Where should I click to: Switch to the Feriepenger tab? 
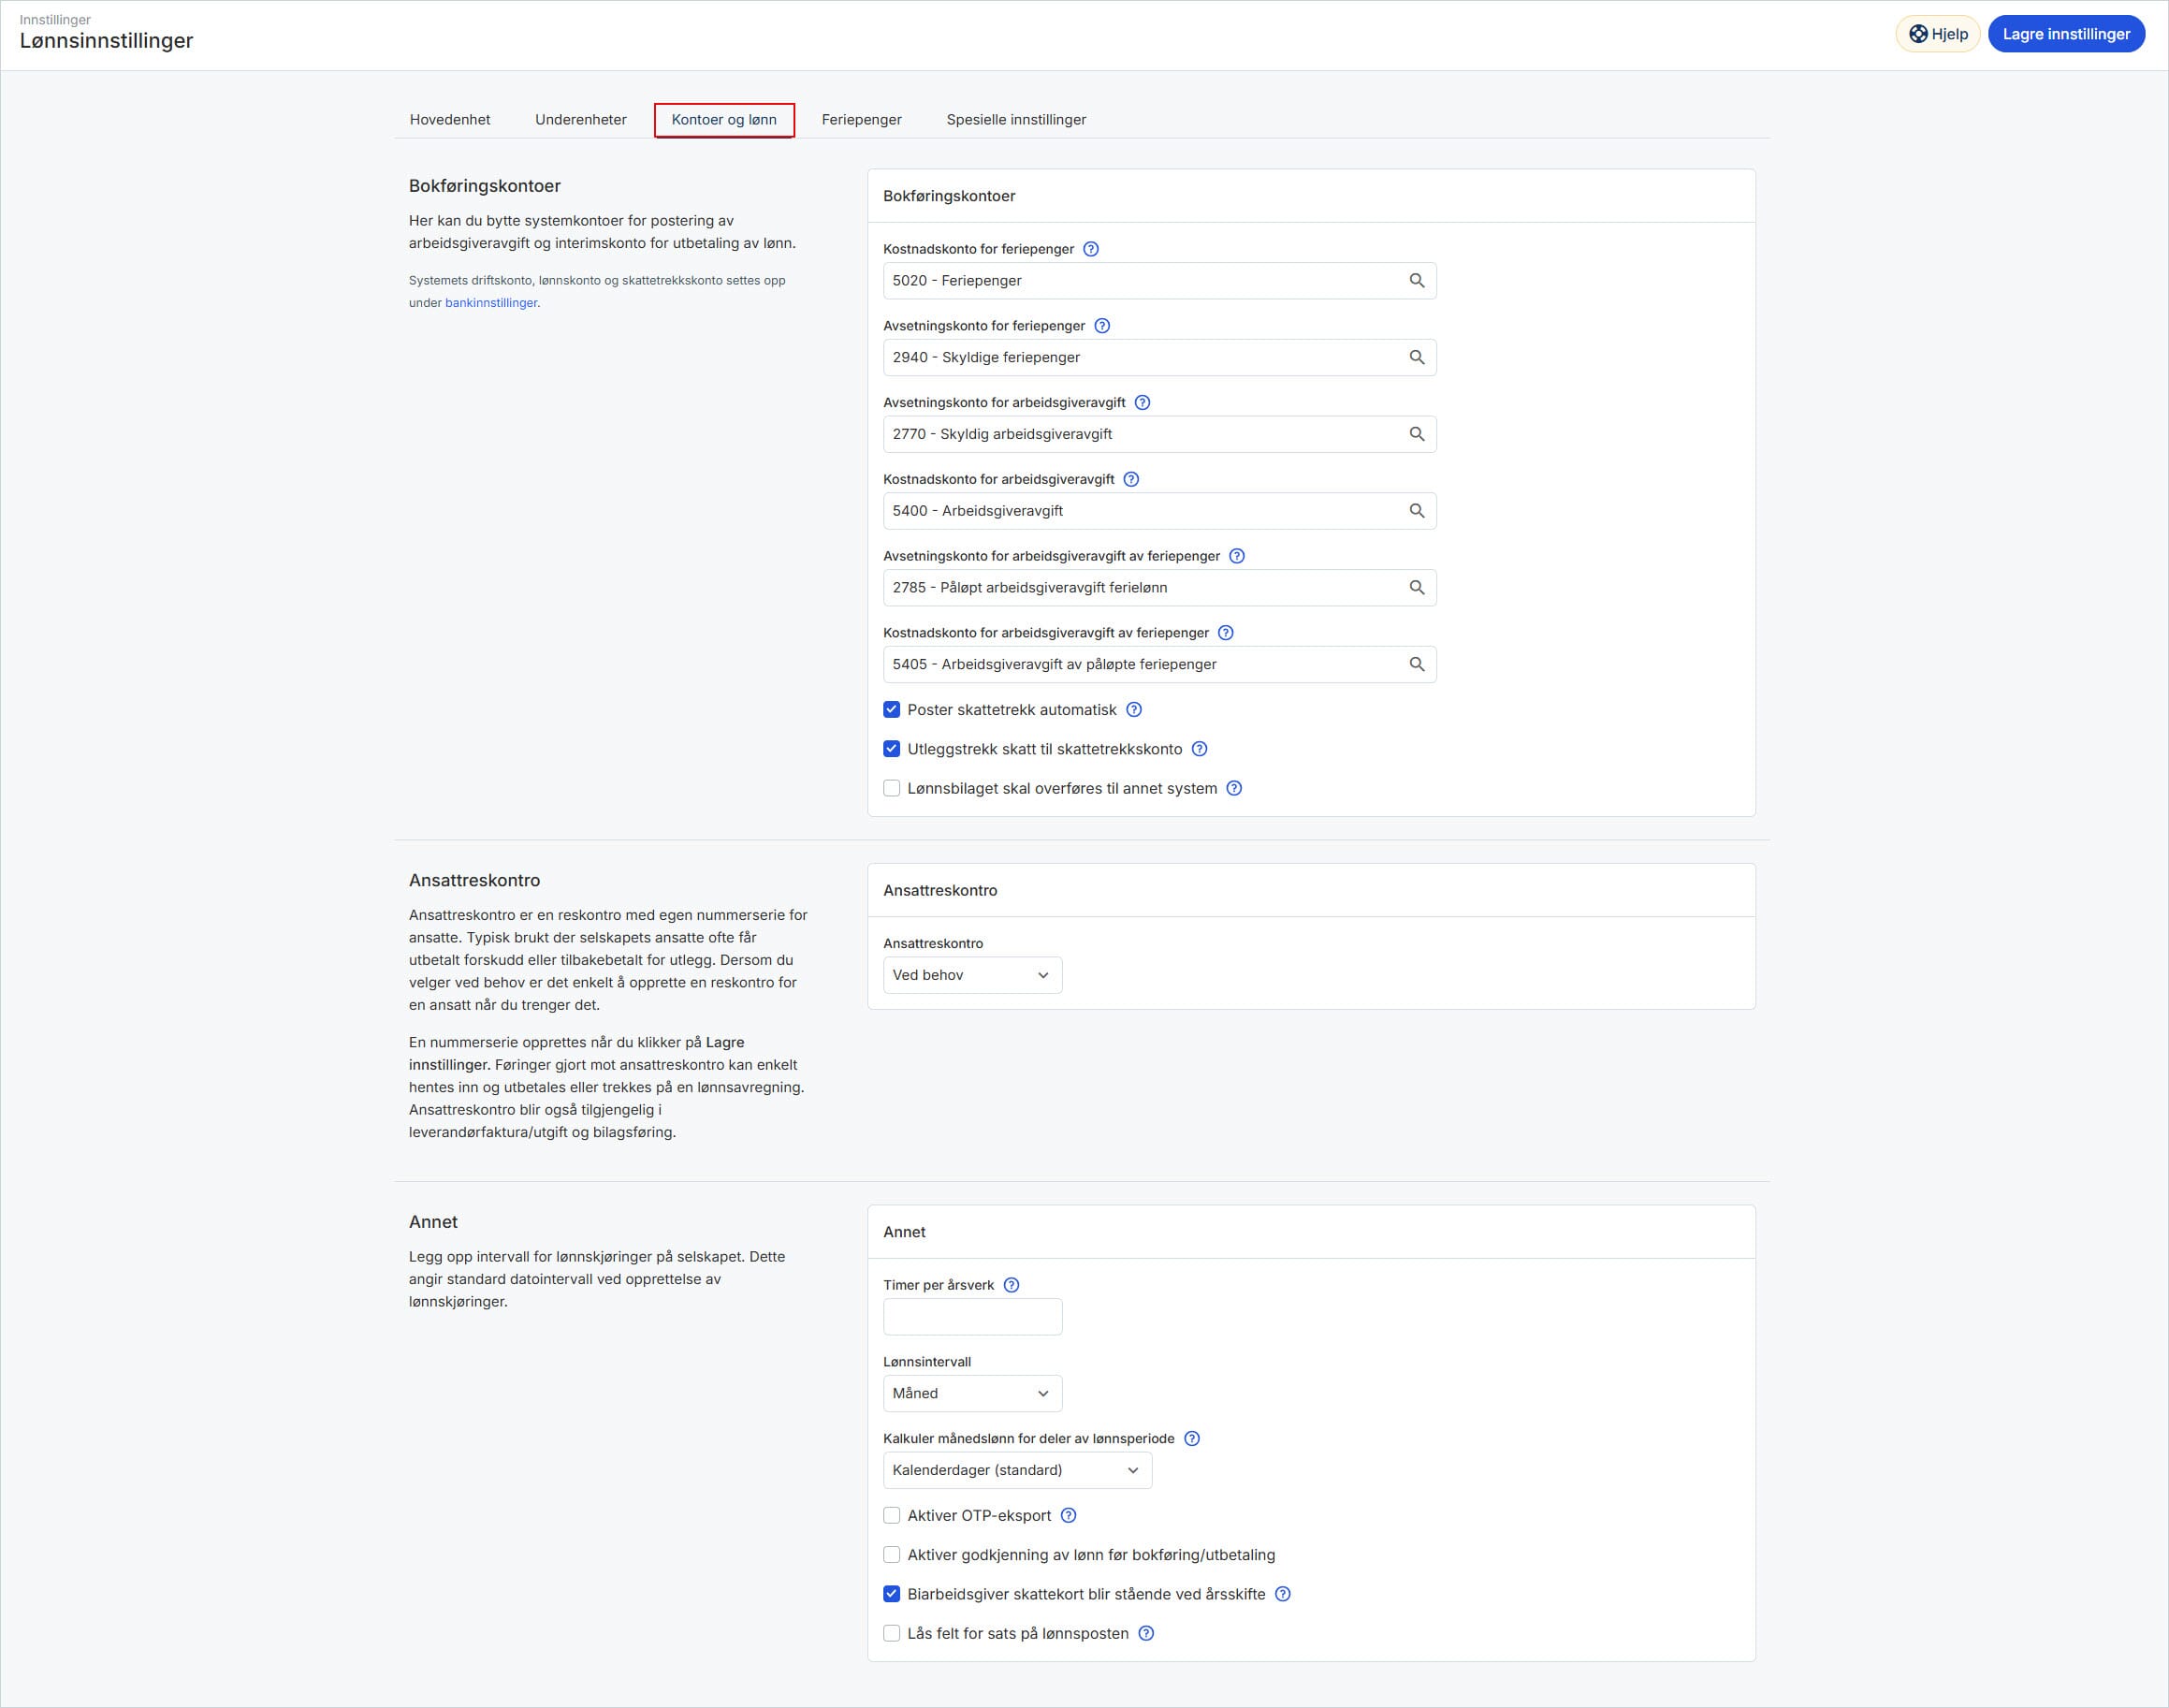click(x=861, y=120)
